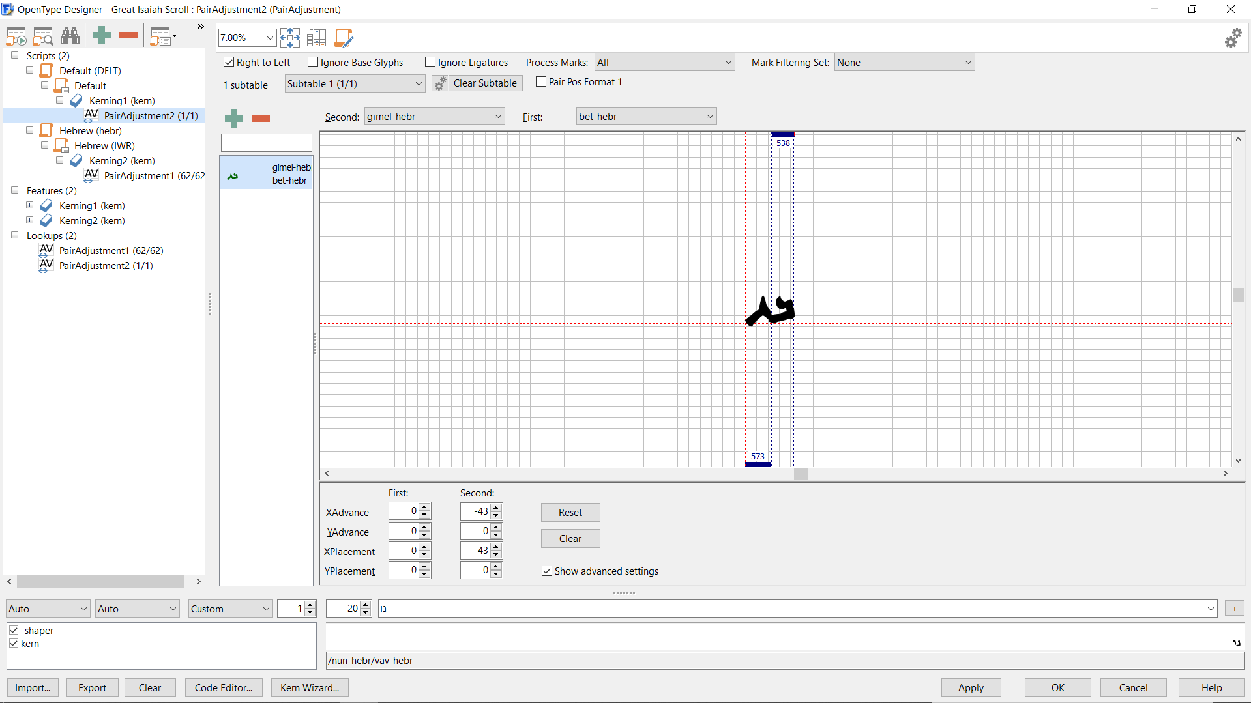This screenshot has height=703, width=1251.
Task: Click the Apply button
Action: click(971, 688)
